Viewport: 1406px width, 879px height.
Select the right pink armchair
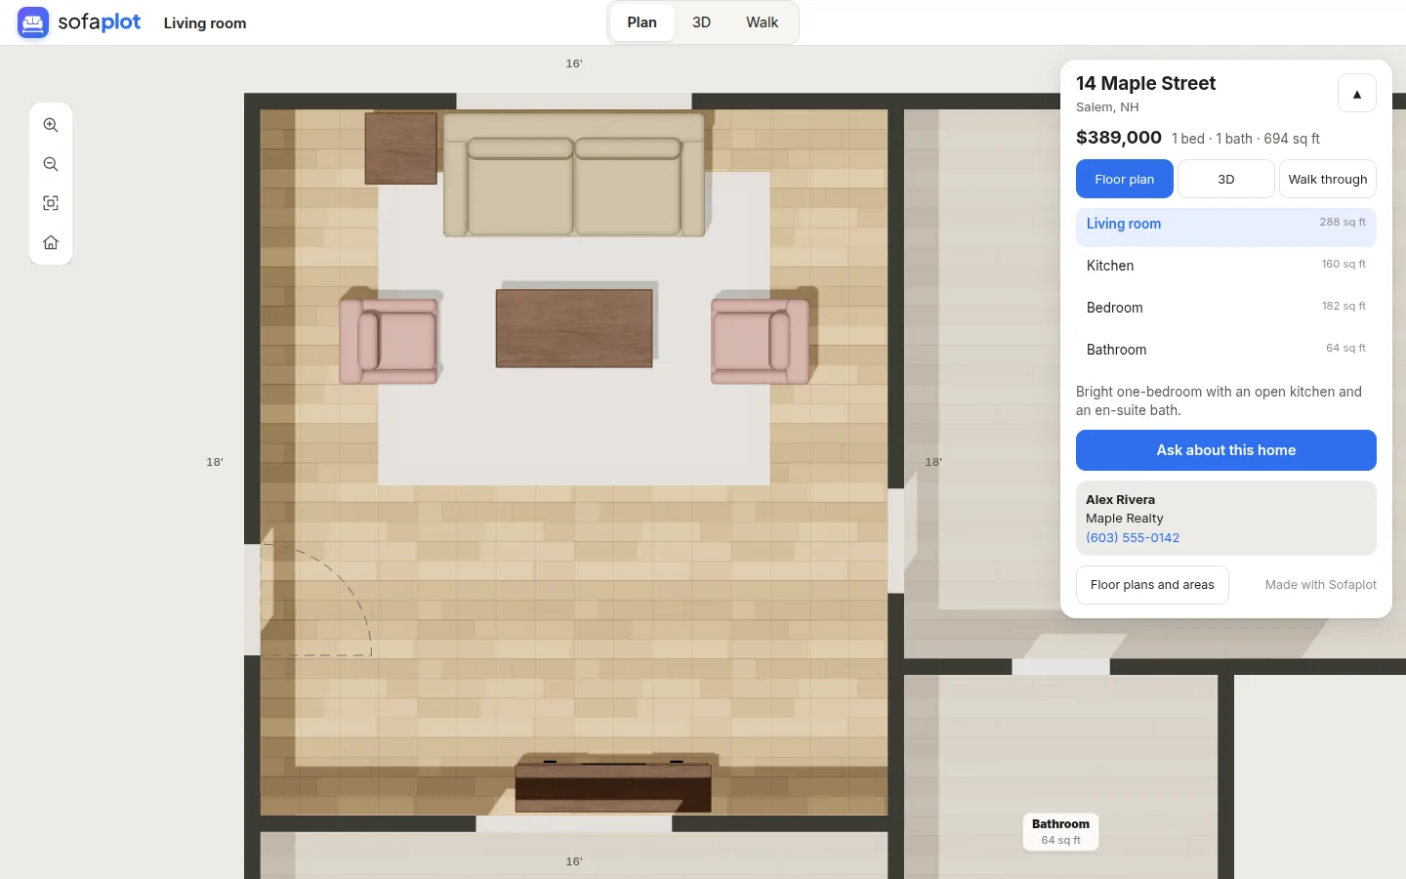pos(761,341)
